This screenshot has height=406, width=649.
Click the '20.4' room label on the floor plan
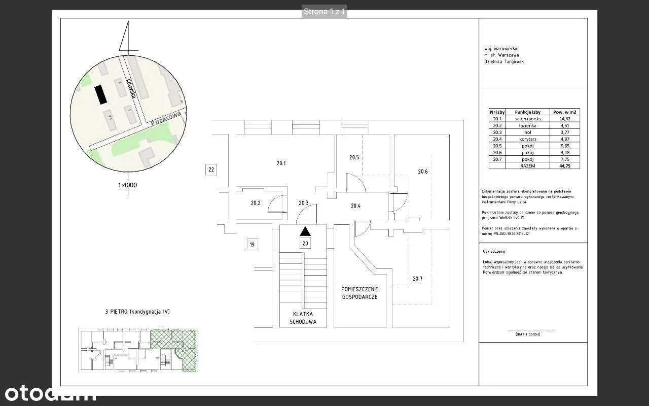[x=355, y=206]
